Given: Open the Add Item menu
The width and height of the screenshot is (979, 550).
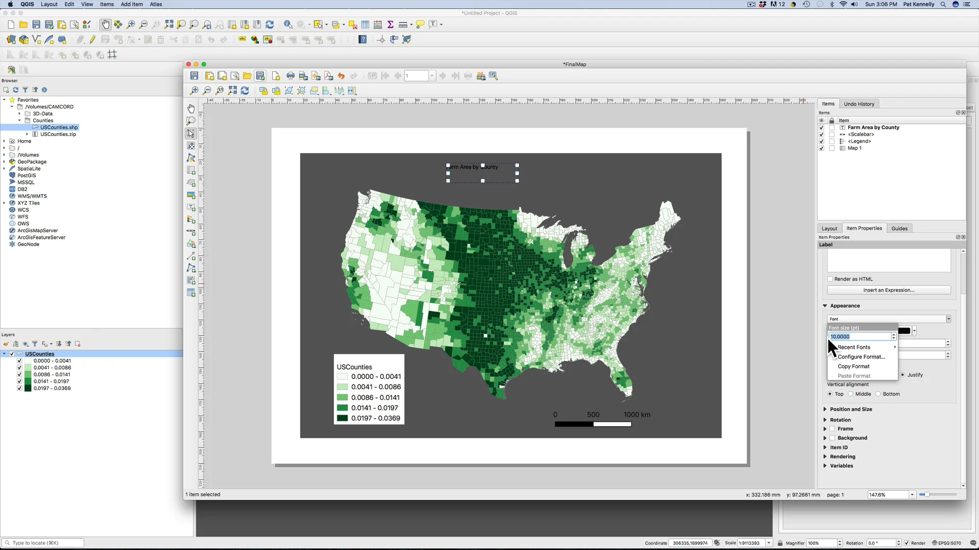Looking at the screenshot, I should [132, 4].
